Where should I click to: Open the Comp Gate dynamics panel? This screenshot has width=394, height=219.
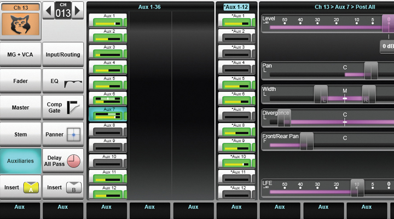click(63, 107)
